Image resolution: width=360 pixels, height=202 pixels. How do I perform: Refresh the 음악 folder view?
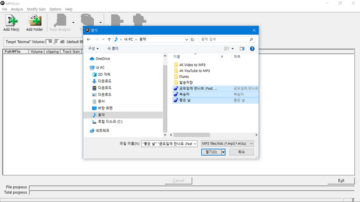[x=192, y=39]
